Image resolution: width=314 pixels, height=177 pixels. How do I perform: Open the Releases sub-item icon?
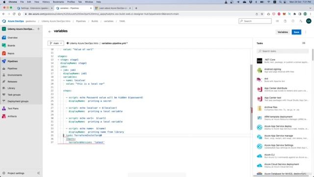[4, 82]
